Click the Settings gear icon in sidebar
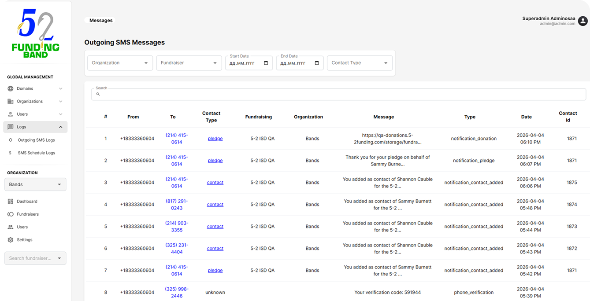The image size is (590, 301). [11, 240]
